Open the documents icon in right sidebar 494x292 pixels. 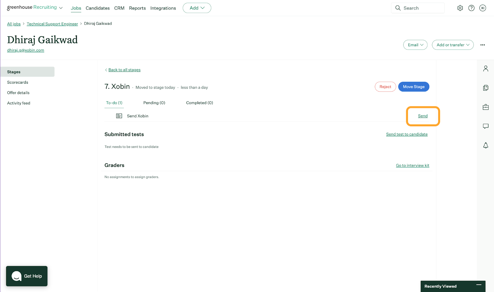486,88
